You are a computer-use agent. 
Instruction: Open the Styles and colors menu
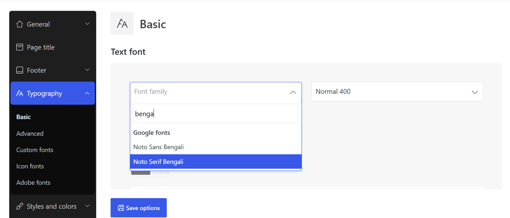[x=53, y=206]
